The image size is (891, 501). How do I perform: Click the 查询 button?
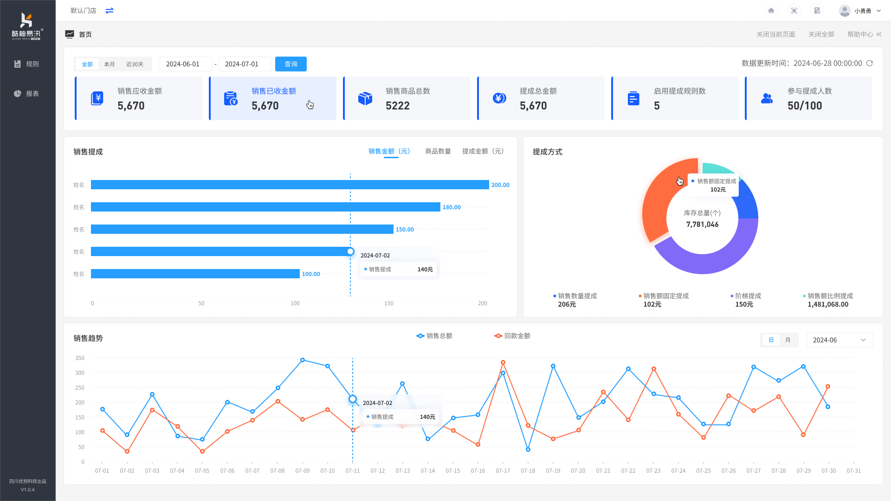(x=291, y=64)
